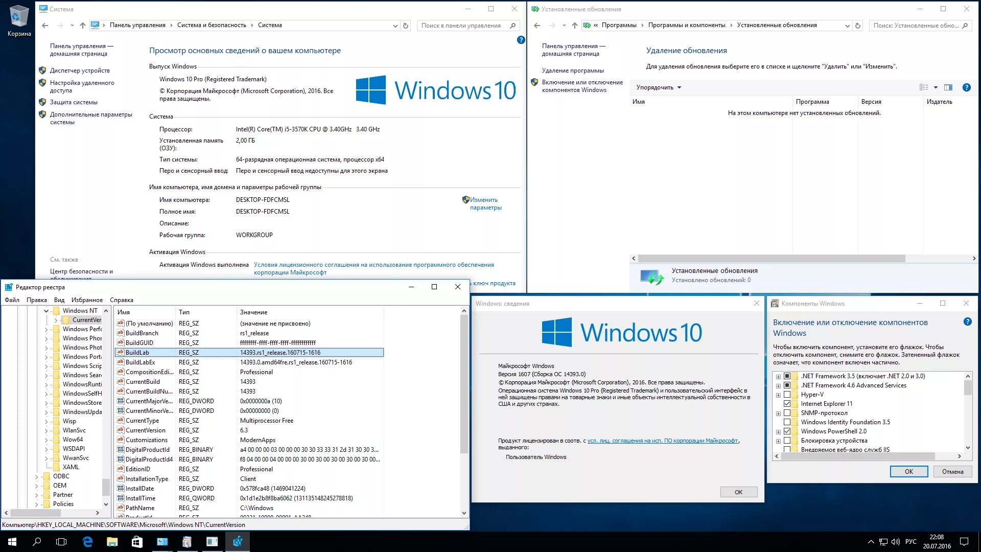
Task: Click the Изменить параметры button
Action: point(484,203)
